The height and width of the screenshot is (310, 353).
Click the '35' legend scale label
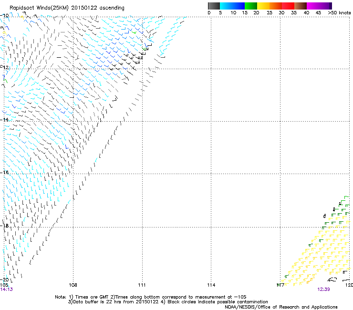pos(294,13)
